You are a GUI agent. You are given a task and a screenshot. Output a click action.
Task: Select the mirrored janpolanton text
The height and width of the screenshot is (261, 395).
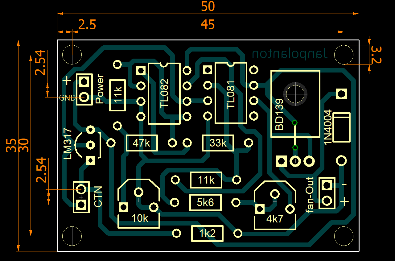tap(290, 54)
